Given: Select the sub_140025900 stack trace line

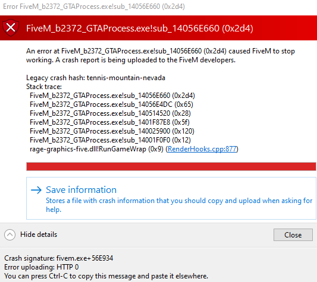Looking at the screenshot, I should tap(112, 131).
